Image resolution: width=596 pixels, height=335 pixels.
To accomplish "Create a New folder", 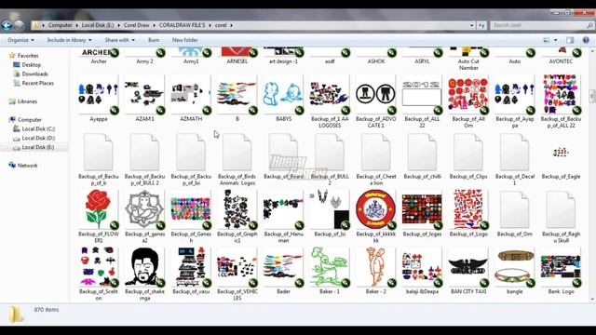I will coord(184,40).
